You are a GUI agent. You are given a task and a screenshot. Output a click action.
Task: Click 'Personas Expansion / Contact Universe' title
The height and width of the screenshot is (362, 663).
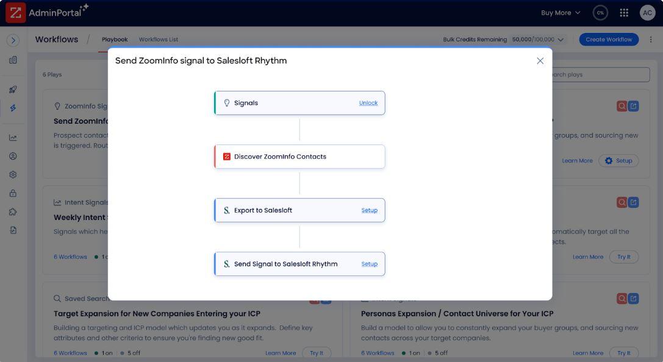[457, 314]
